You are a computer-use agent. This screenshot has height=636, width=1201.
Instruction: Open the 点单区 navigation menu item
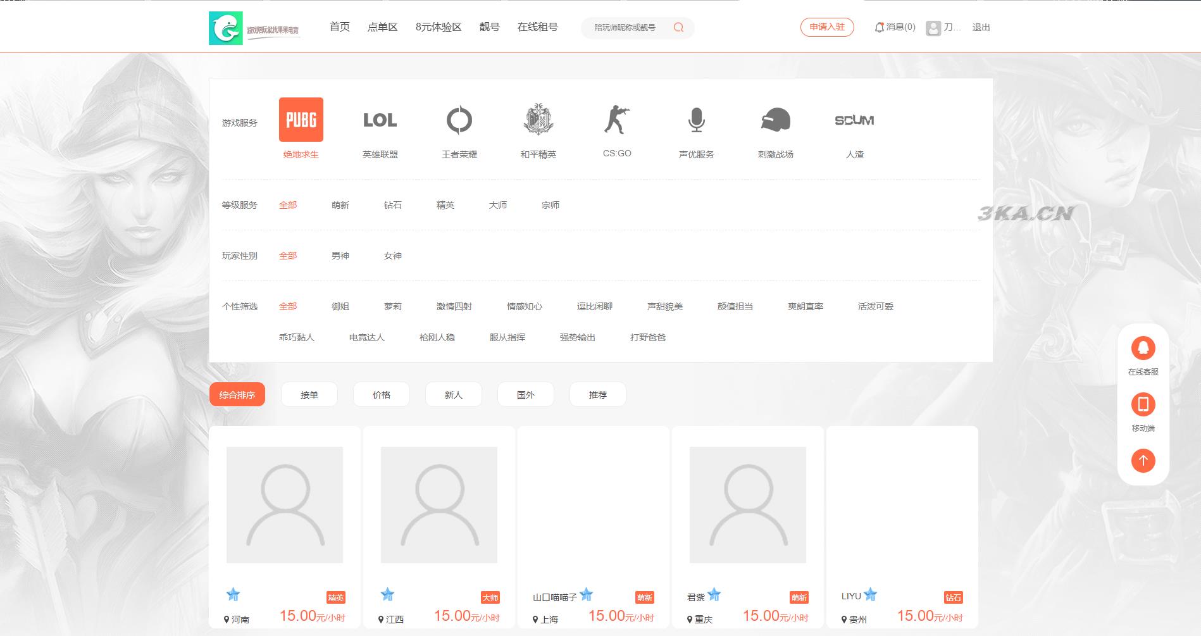tap(382, 27)
